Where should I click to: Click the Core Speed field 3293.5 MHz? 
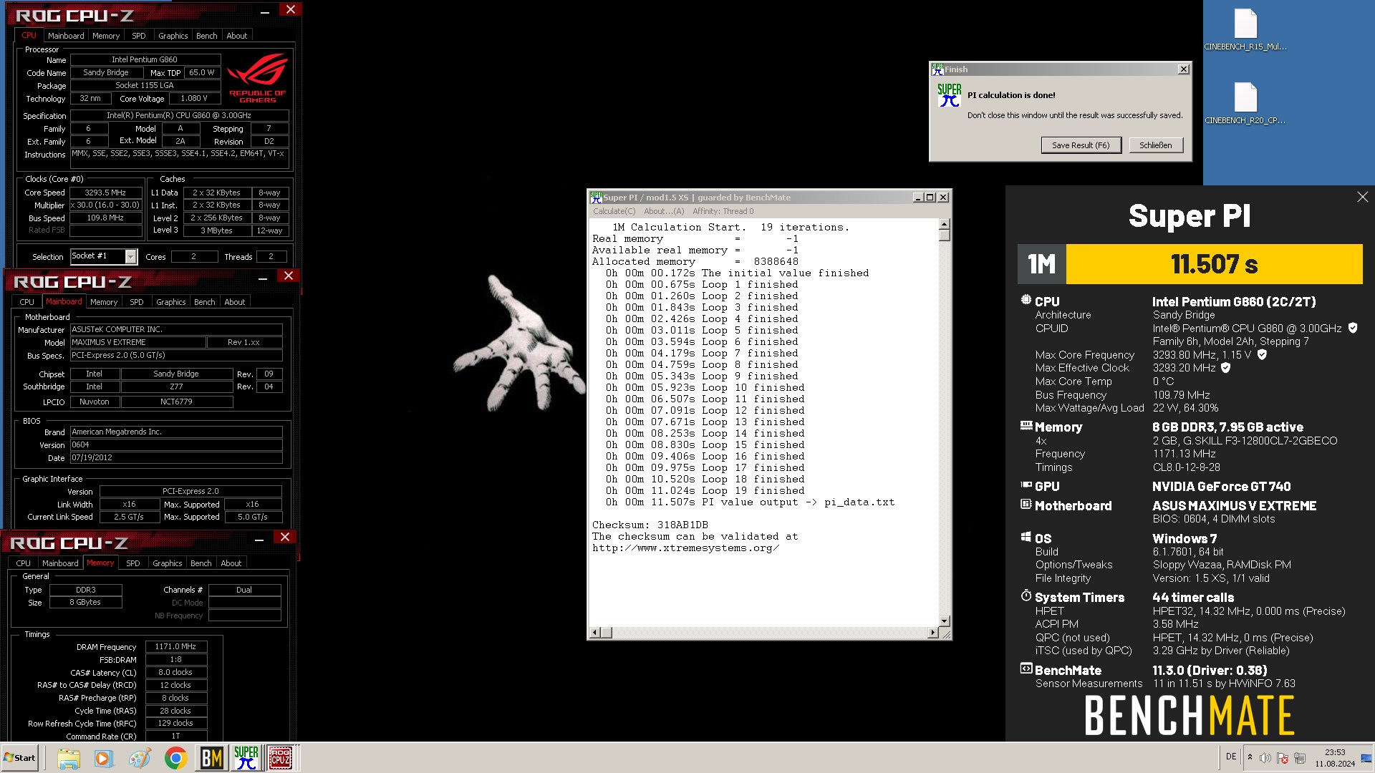tap(105, 193)
